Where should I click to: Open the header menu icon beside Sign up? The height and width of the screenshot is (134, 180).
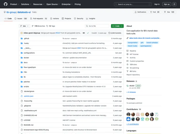174,4
